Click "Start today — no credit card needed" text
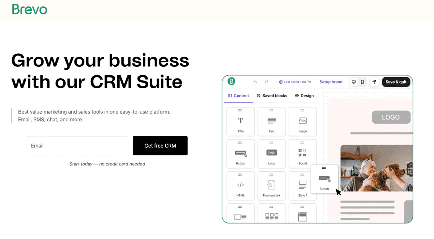The image size is (434, 239). point(107,164)
